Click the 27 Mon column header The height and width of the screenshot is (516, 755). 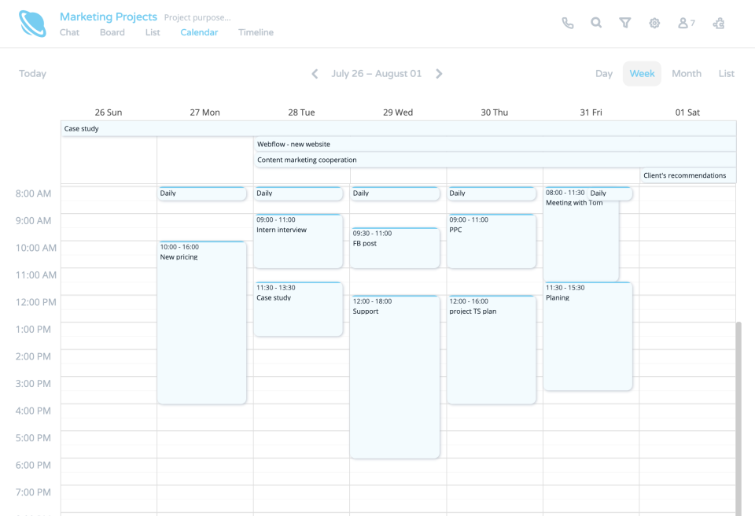204,112
